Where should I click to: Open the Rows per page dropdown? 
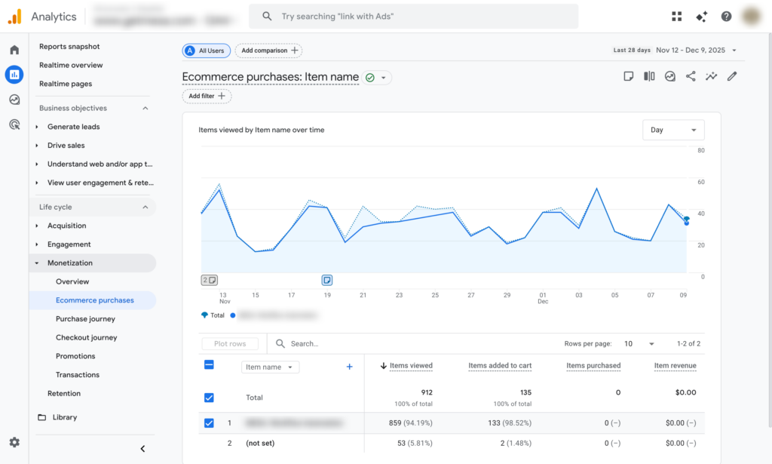(x=639, y=344)
